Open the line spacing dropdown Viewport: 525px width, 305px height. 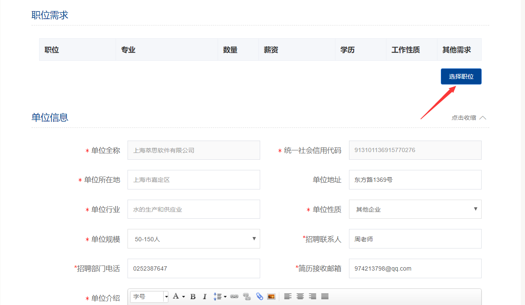(x=220, y=297)
